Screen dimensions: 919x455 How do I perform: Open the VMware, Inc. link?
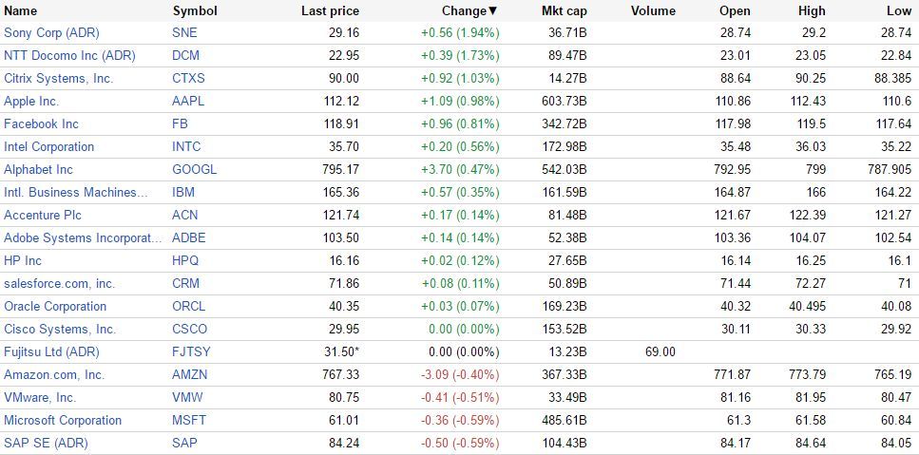point(40,397)
